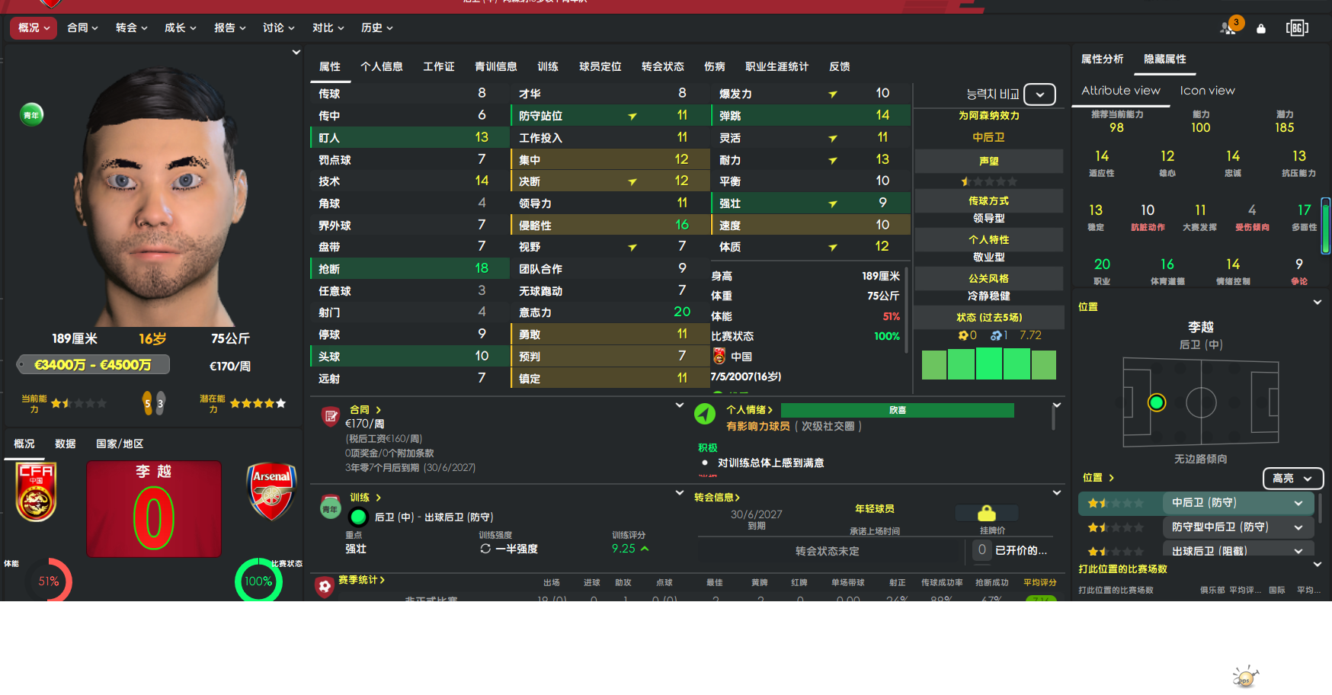
Task: Switch to Attribute view
Action: click(1120, 91)
